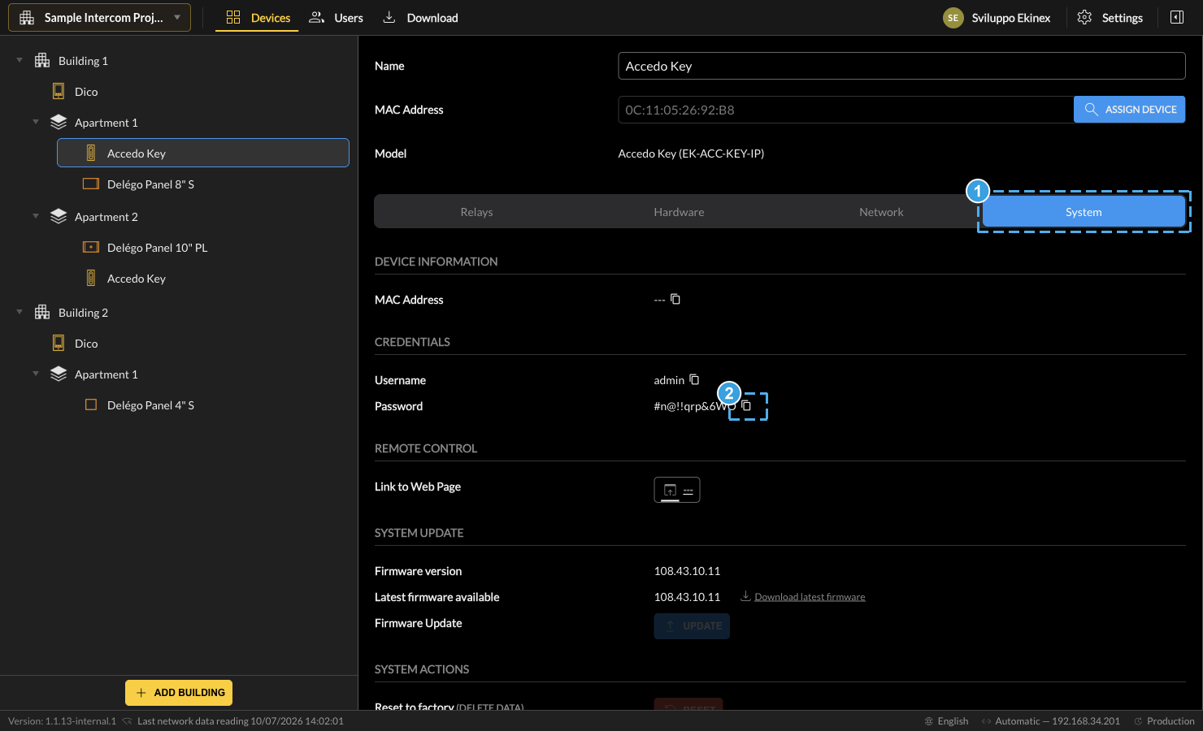Click the CREDENTIALS section heading
The width and height of the screenshot is (1203, 731).
click(x=412, y=342)
